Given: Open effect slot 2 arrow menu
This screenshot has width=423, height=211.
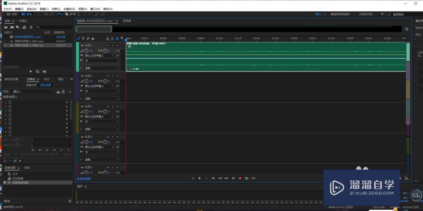Looking at the screenshot, I should (x=67, y=107).
